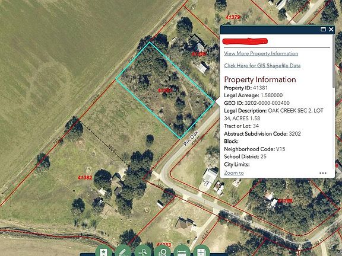Select the Draw pencil tool
This screenshot has height=256, width=342.
click(123, 251)
